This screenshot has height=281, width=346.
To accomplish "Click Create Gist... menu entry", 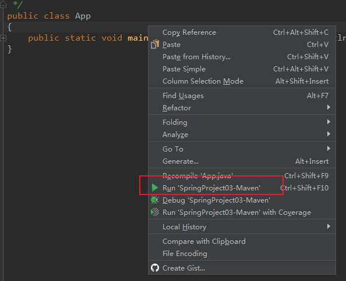I will 242,268.
